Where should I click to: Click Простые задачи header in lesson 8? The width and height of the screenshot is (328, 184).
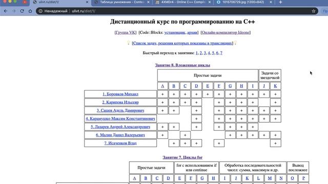[208, 75]
